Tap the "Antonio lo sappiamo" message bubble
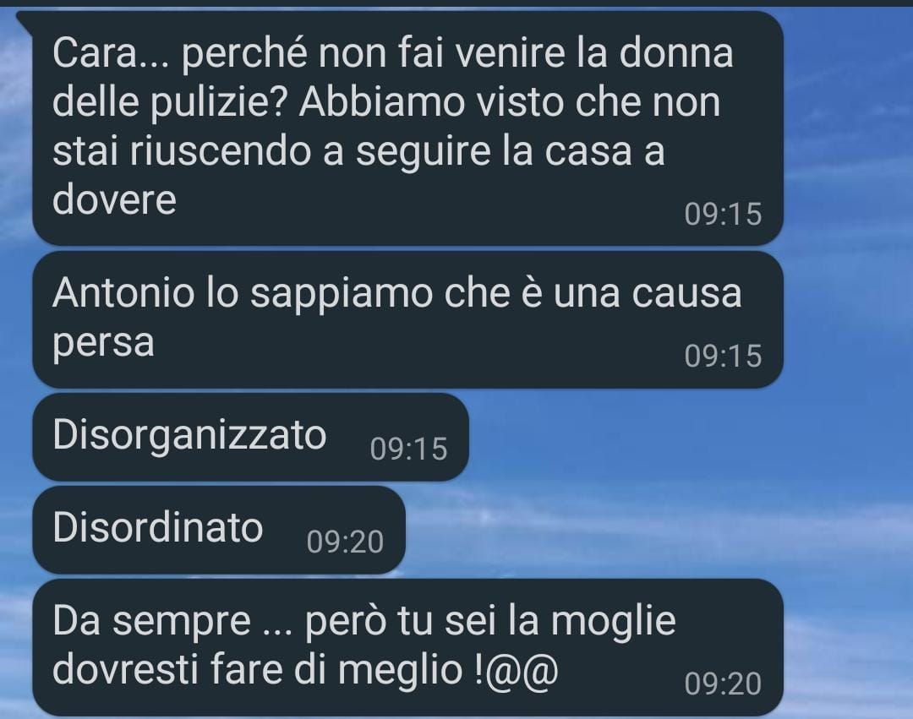 pyautogui.click(x=407, y=319)
